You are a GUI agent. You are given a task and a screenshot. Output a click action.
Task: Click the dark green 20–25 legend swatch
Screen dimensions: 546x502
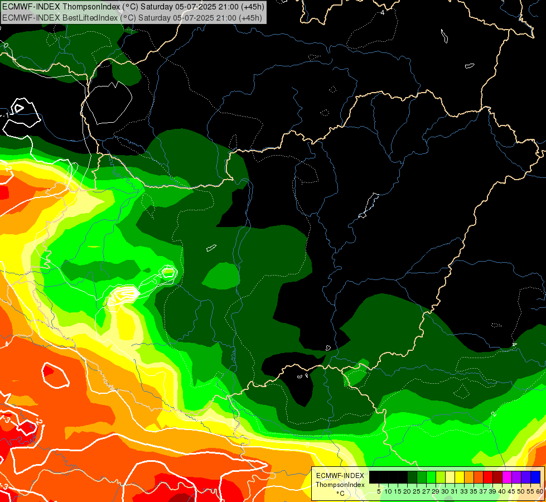(x=412, y=477)
